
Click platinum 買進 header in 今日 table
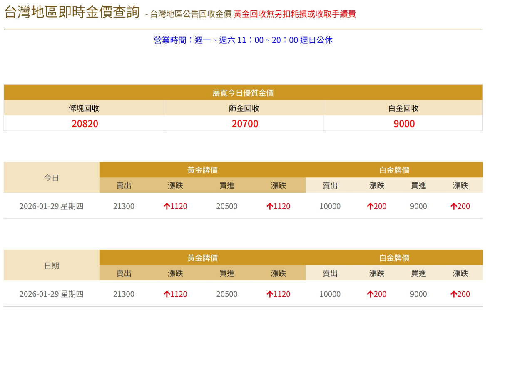click(x=418, y=185)
